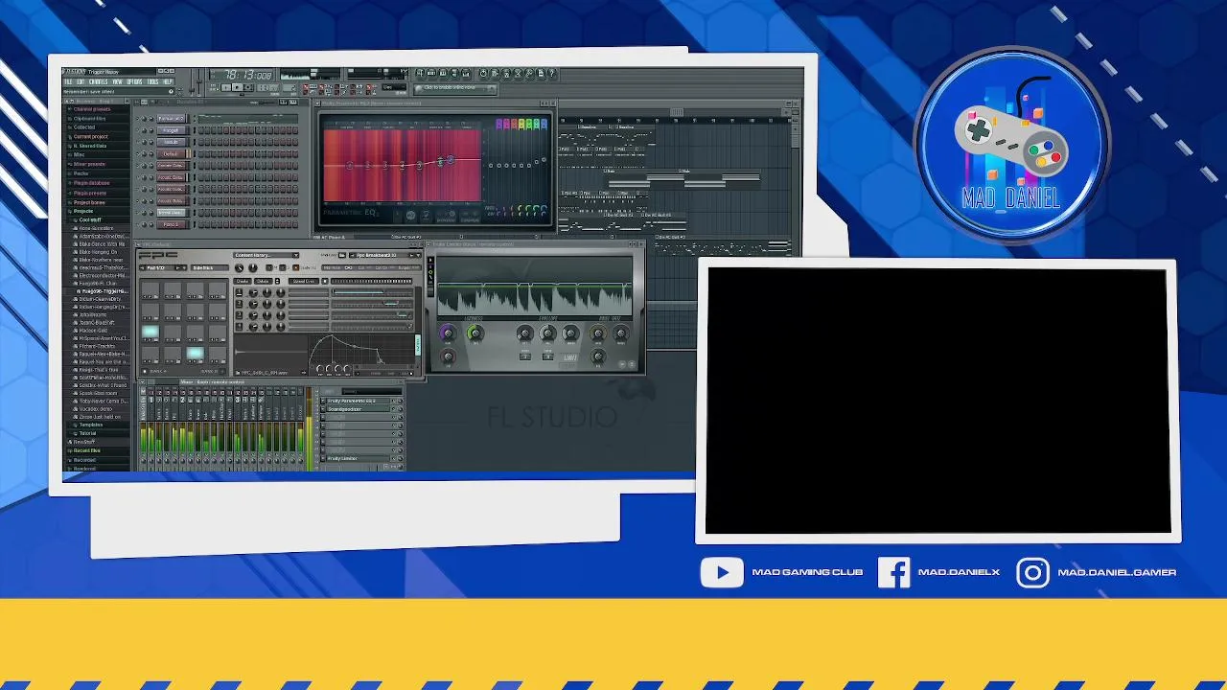Collapse the Cool stuff subfolder
Screen dimensions: 1227x690
(90, 220)
